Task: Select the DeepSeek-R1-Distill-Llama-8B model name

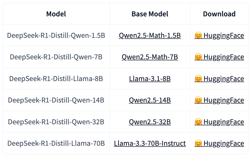Action: (x=56, y=79)
